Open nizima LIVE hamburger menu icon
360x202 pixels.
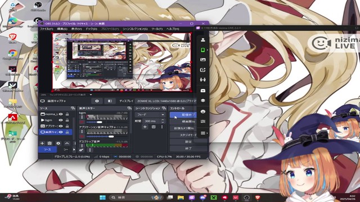tap(202, 133)
